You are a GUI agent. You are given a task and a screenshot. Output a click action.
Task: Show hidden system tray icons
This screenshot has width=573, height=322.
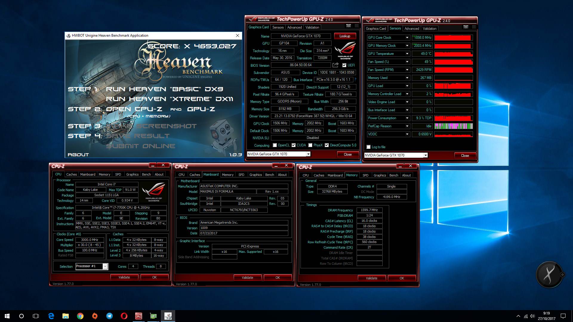pyautogui.click(x=518, y=316)
